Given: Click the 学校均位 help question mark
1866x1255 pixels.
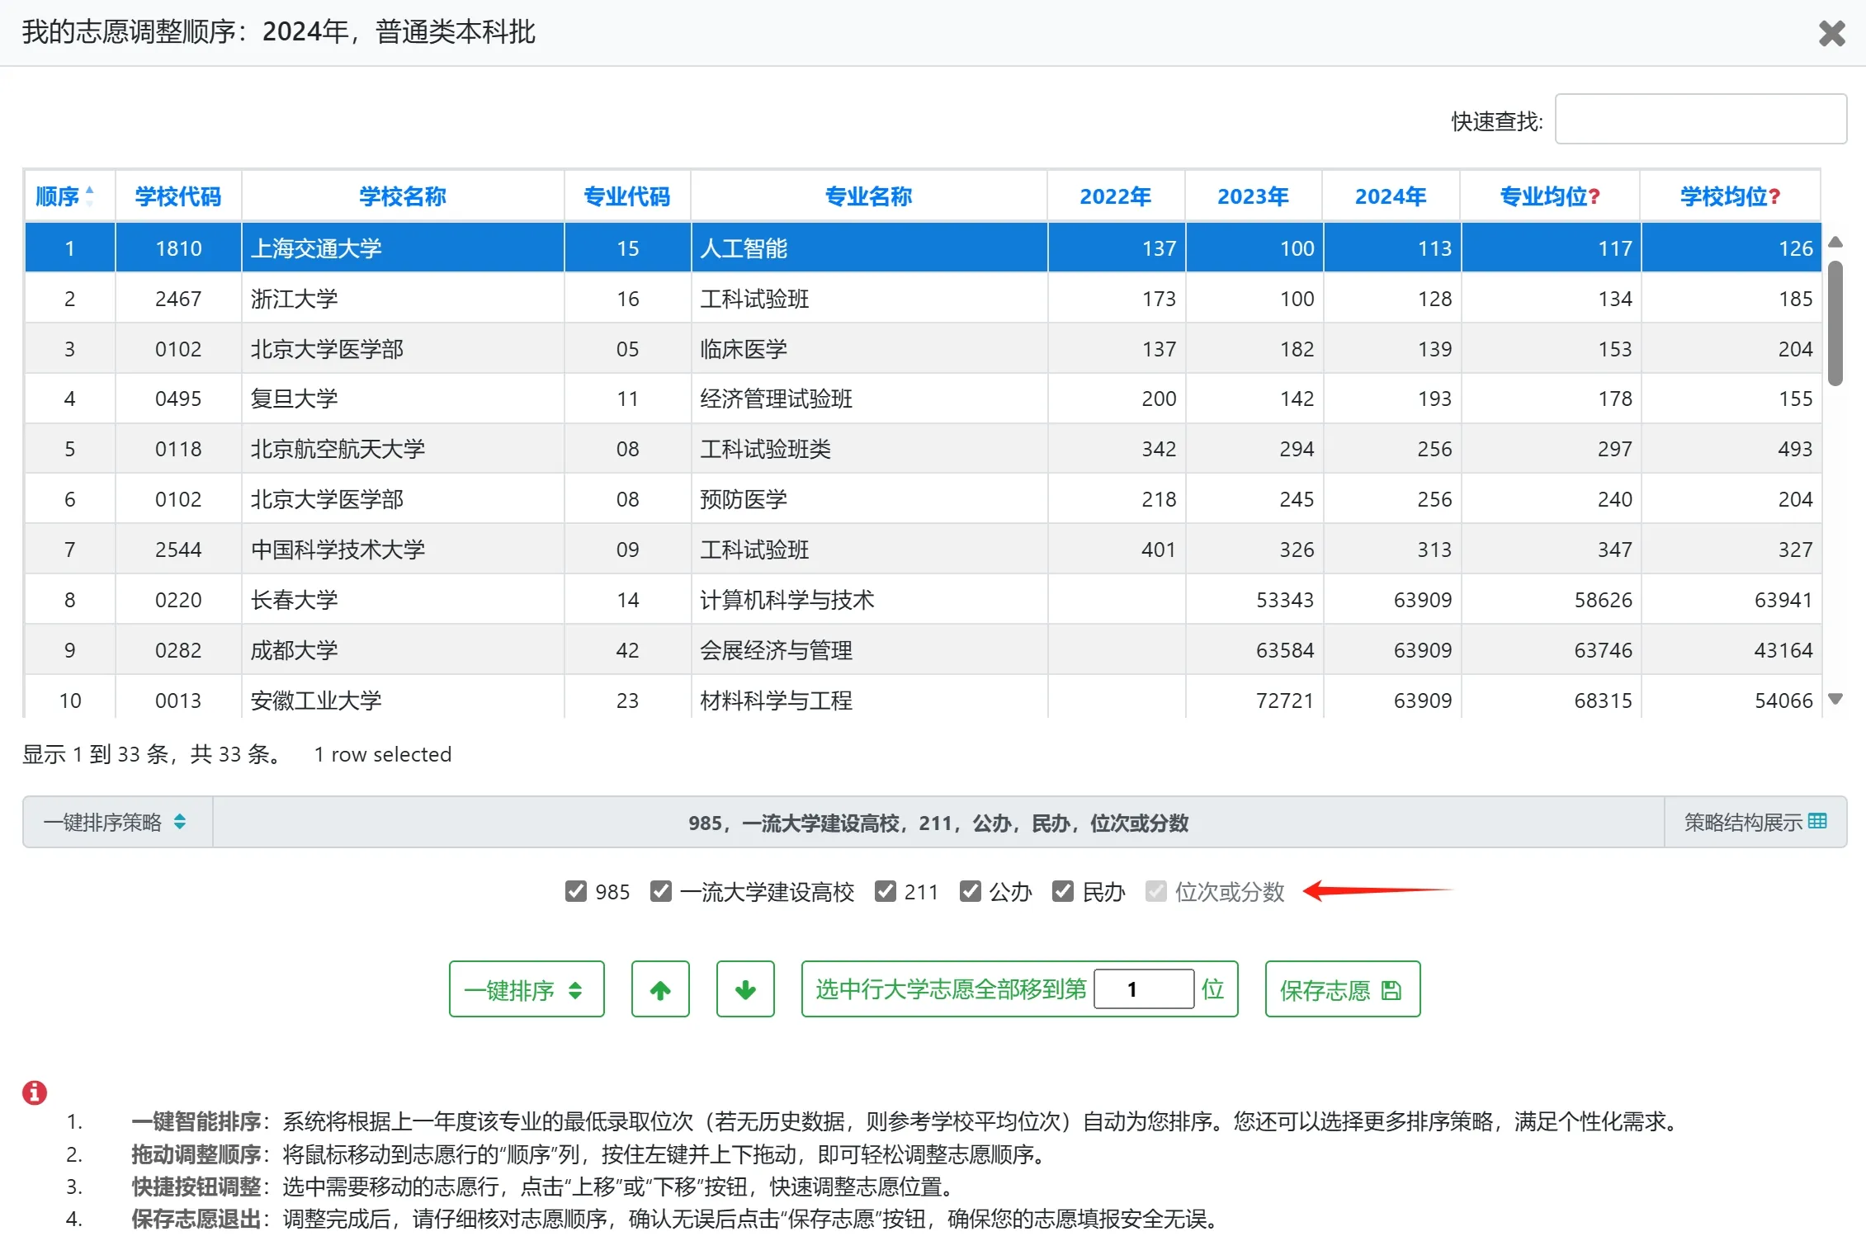Looking at the screenshot, I should coord(1774,196).
